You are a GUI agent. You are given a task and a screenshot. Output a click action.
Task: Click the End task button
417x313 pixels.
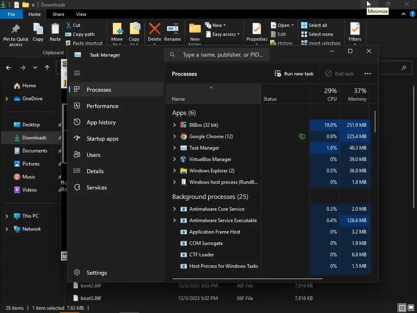(x=340, y=74)
